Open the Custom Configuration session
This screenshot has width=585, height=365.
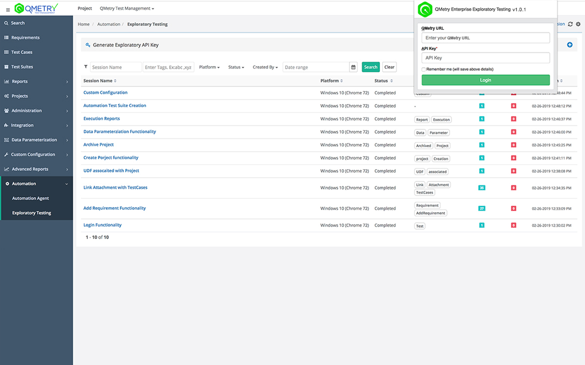106,93
